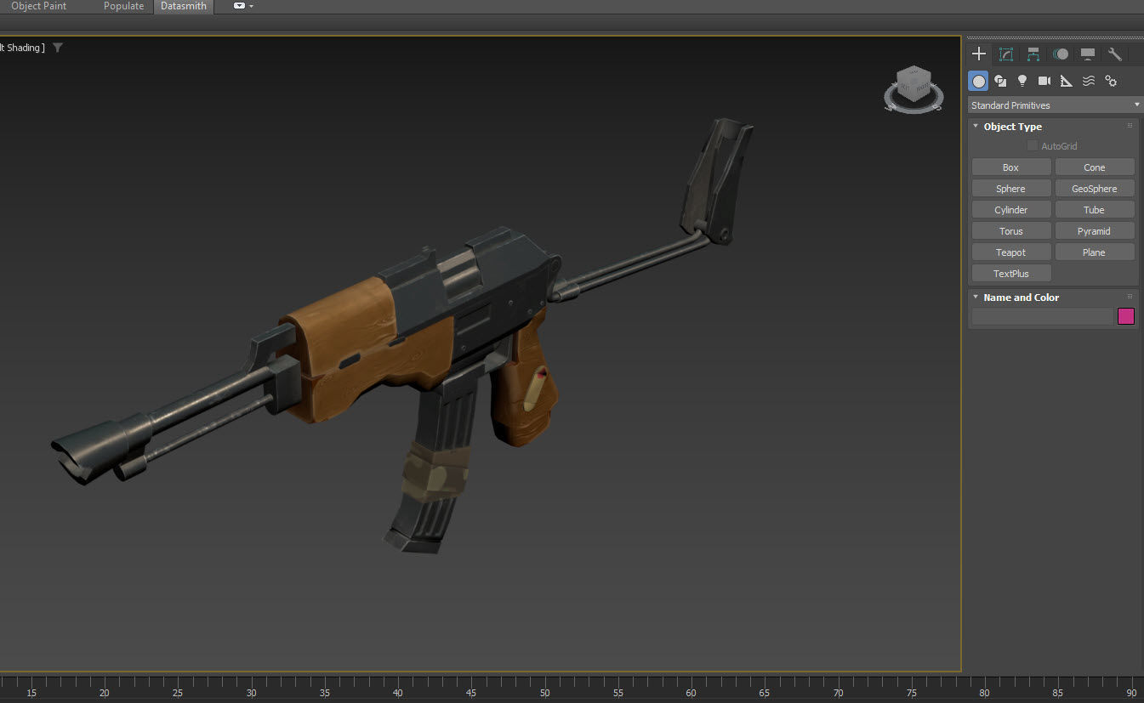
Task: Open the Utilities wrench tab
Action: tap(1115, 54)
